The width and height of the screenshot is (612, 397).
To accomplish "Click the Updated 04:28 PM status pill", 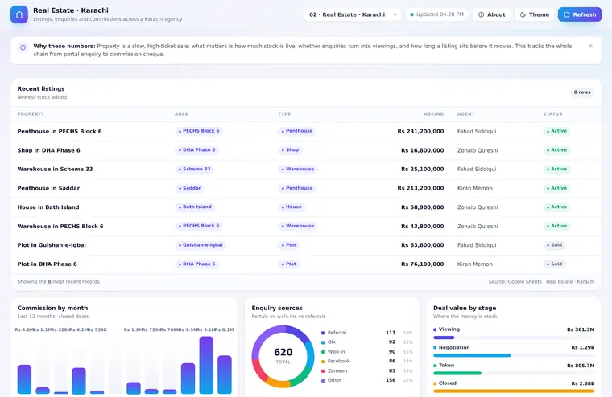I will 436,14.
